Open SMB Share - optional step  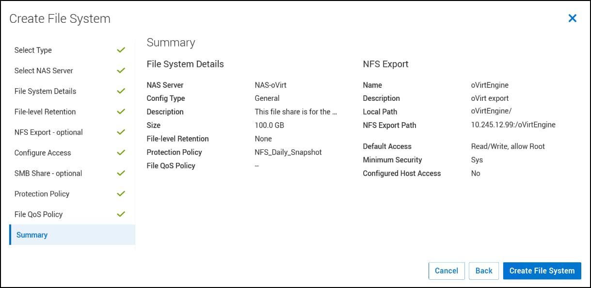pos(48,173)
